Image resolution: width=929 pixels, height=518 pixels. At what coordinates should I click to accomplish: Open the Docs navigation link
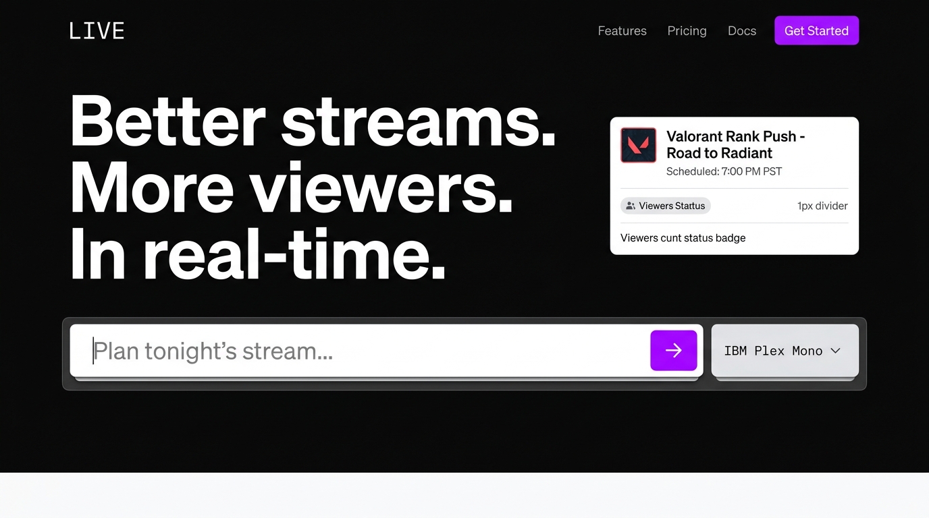coord(741,31)
